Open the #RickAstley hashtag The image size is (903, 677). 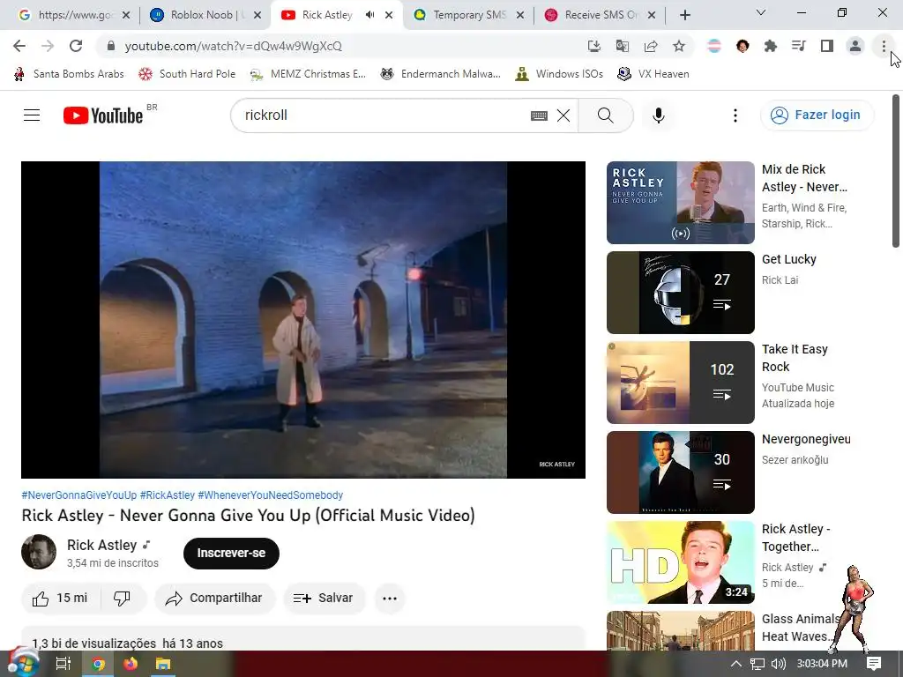click(x=167, y=495)
